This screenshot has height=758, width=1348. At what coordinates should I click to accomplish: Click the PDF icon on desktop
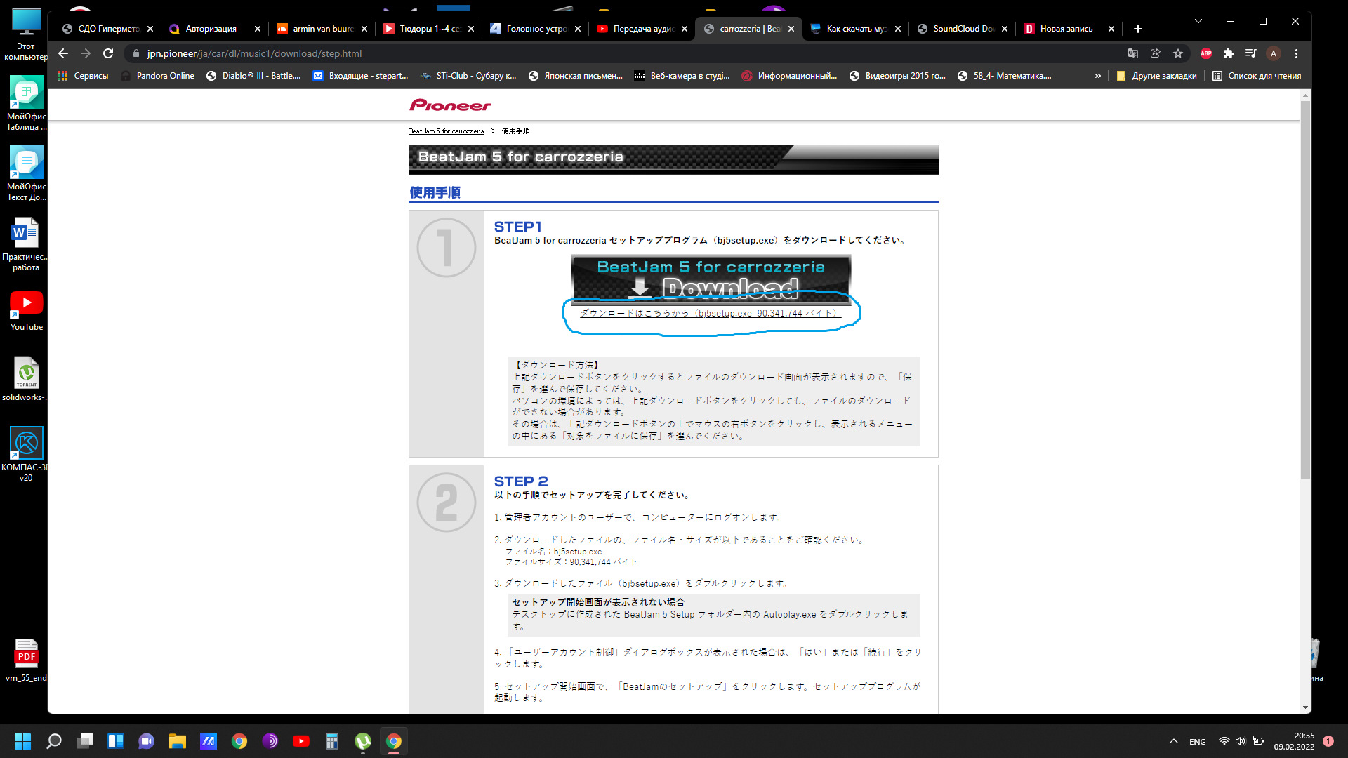tap(25, 656)
